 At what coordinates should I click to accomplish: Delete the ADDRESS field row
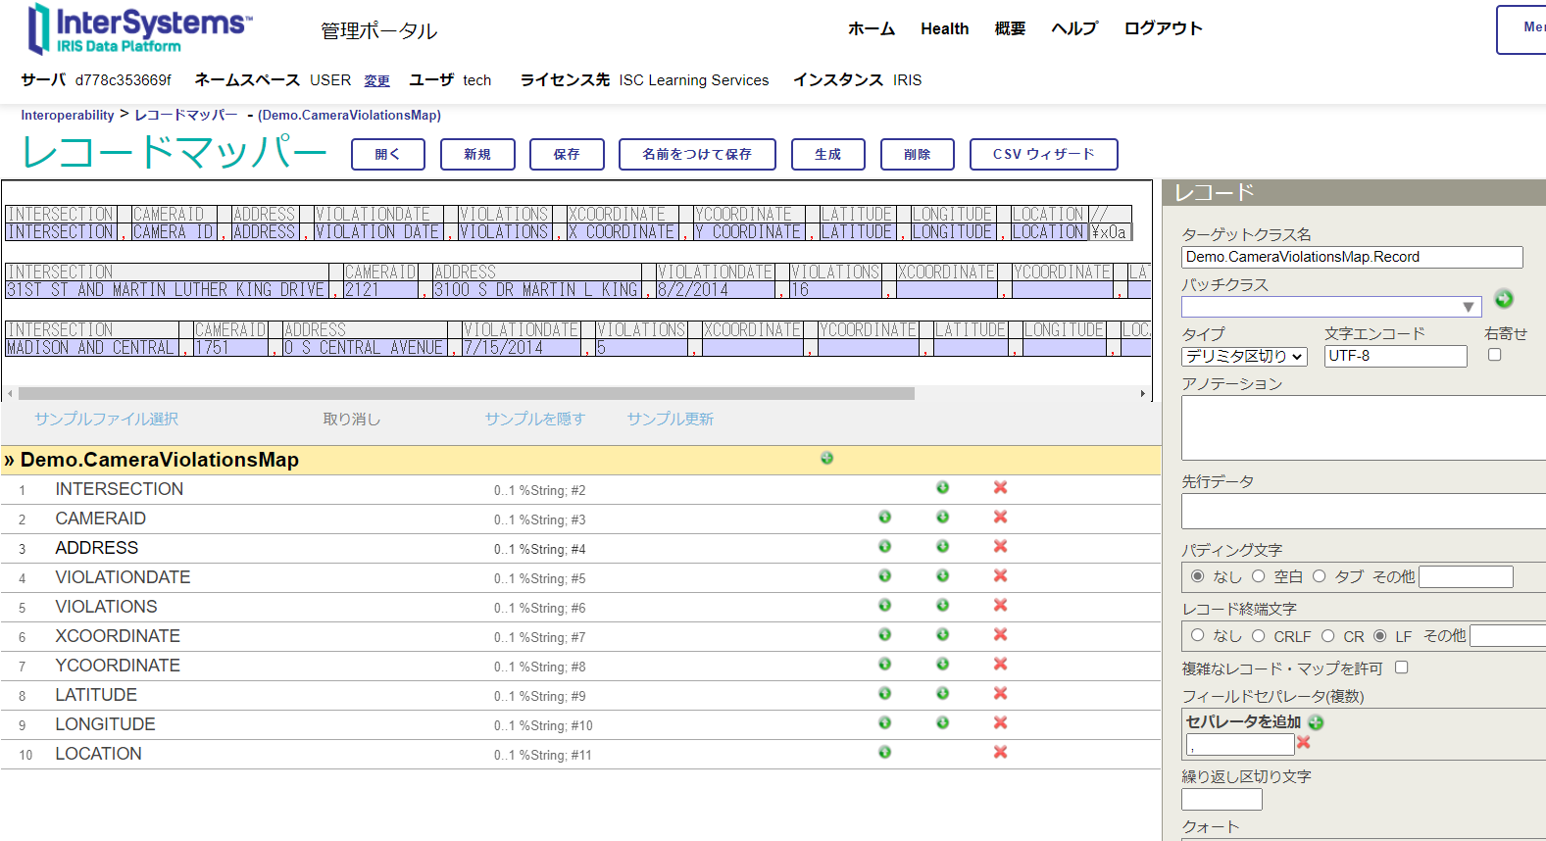[x=1000, y=547]
